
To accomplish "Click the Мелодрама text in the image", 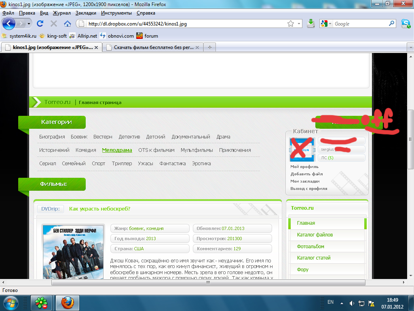I will [117, 150].
